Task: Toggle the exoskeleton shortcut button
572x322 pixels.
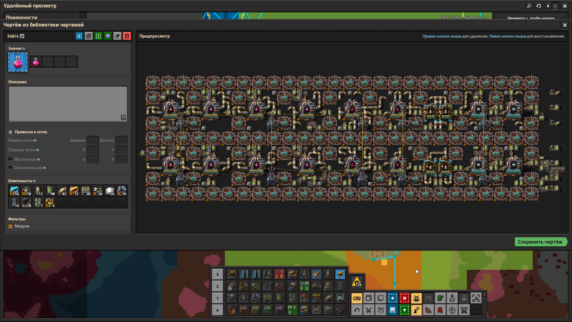Action: click(416, 310)
